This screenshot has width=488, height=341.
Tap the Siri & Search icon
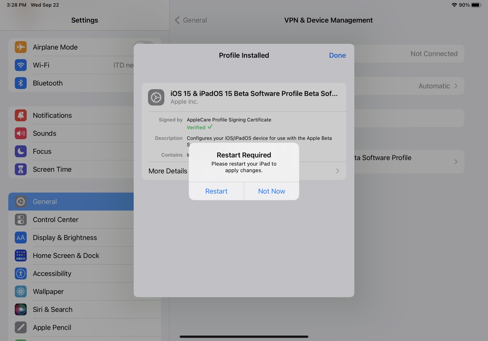coord(21,309)
